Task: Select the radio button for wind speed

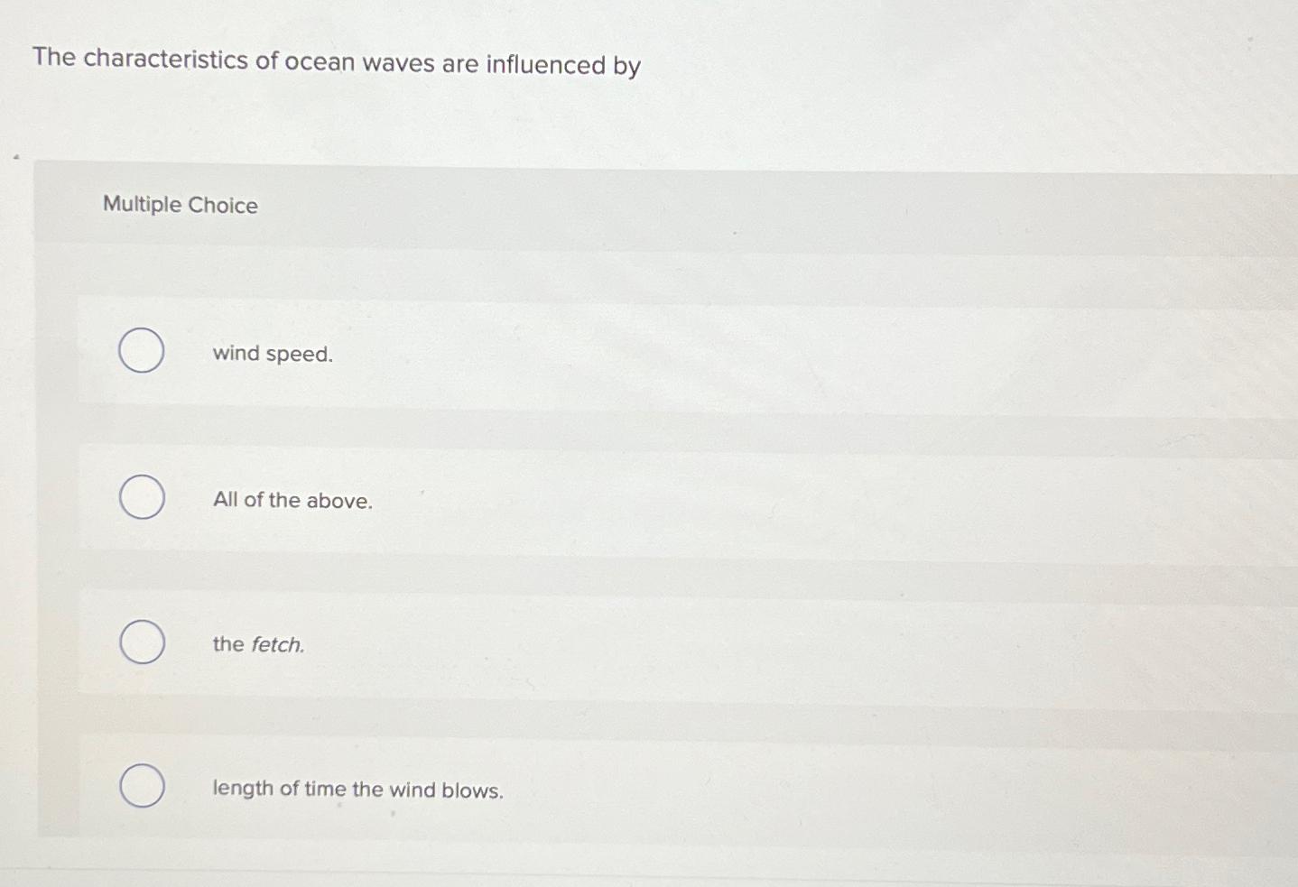Action: point(142,351)
